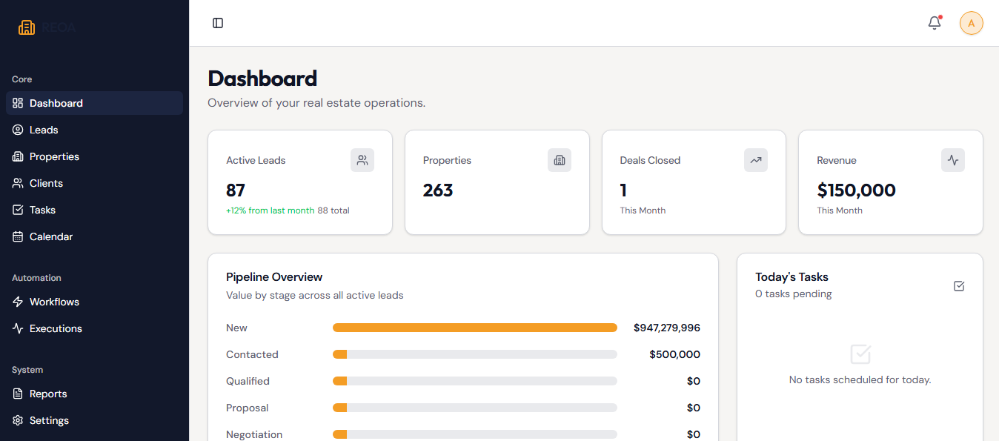The image size is (999, 441).
Task: Click the Today's Tasks heading
Action: (x=791, y=277)
